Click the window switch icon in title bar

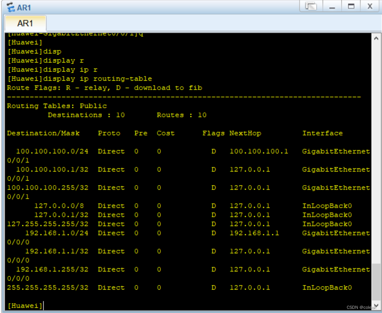point(311,6)
